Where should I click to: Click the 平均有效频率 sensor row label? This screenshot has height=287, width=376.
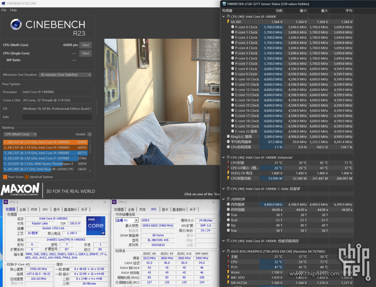click(241, 141)
